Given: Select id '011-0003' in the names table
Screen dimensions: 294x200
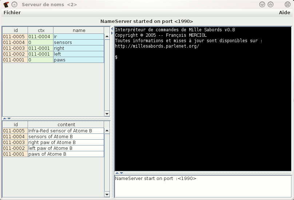Looking at the screenshot, I should tap(15, 48).
